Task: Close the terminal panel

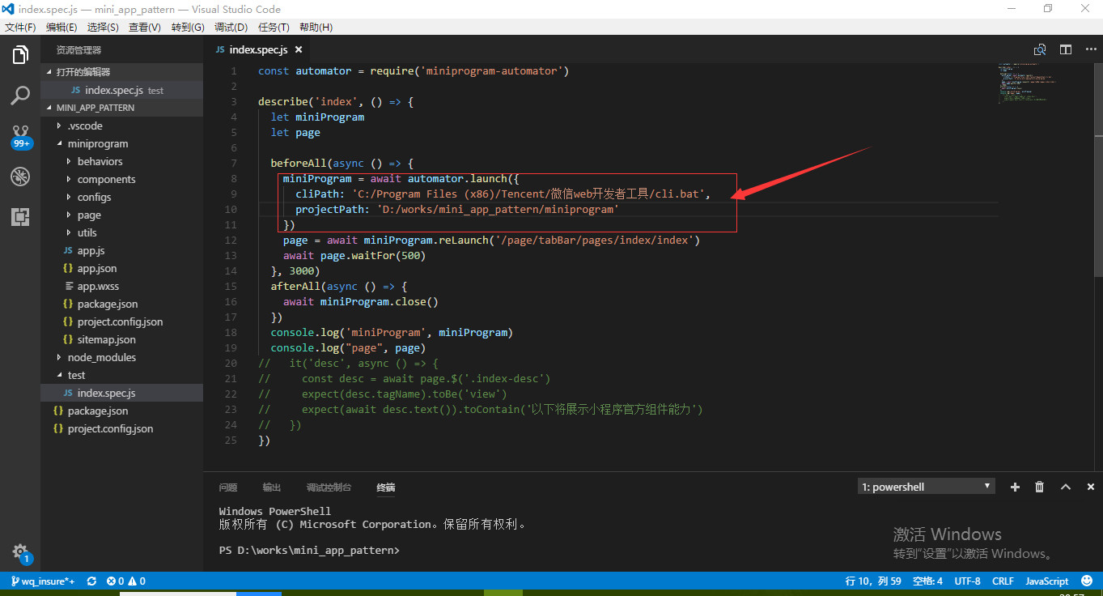Action: 1091,487
